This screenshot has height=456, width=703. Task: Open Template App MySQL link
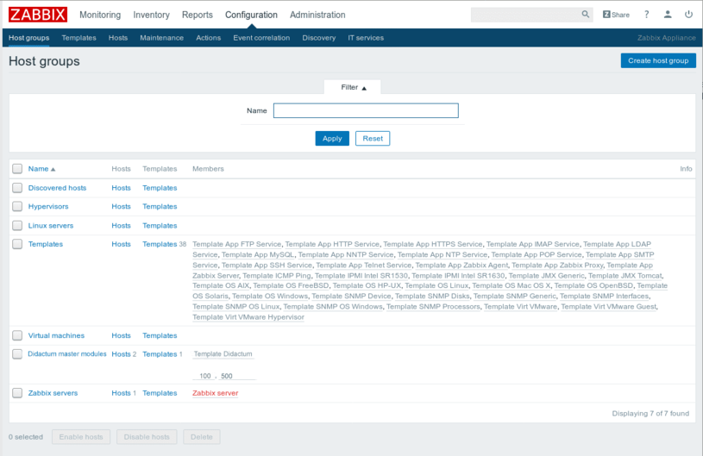[x=258, y=254]
